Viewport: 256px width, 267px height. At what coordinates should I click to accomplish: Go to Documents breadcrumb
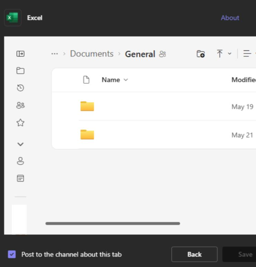(x=92, y=54)
